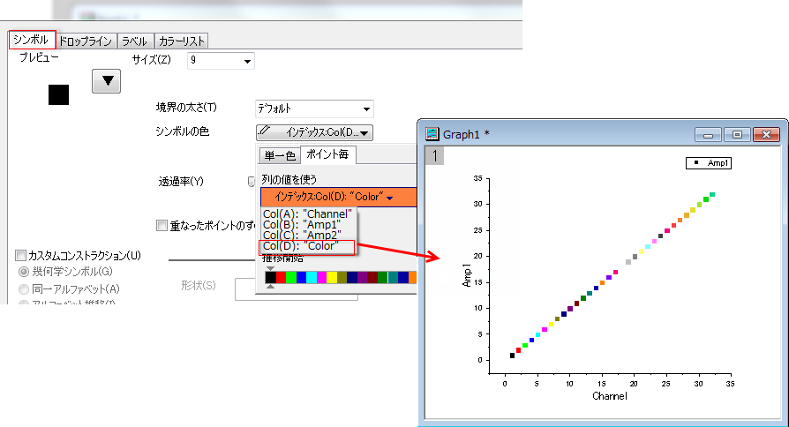Choose Col(A): "Channel" from the list
Screen dimensions: 789x427
click(307, 213)
